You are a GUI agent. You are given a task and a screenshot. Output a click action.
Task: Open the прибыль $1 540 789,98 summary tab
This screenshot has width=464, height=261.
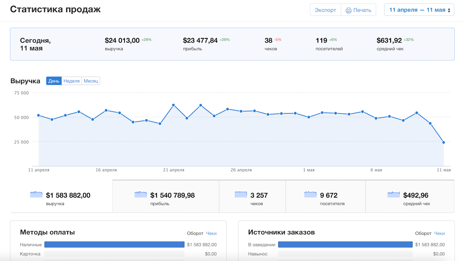[x=166, y=196]
